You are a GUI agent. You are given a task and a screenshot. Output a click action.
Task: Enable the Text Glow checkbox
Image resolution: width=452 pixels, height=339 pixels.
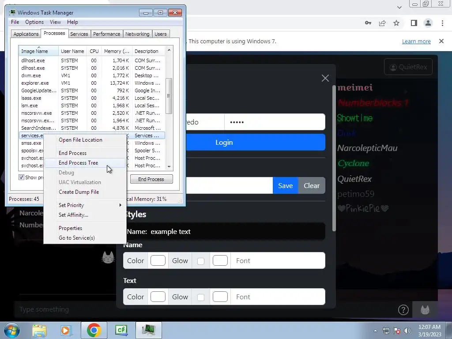(201, 297)
